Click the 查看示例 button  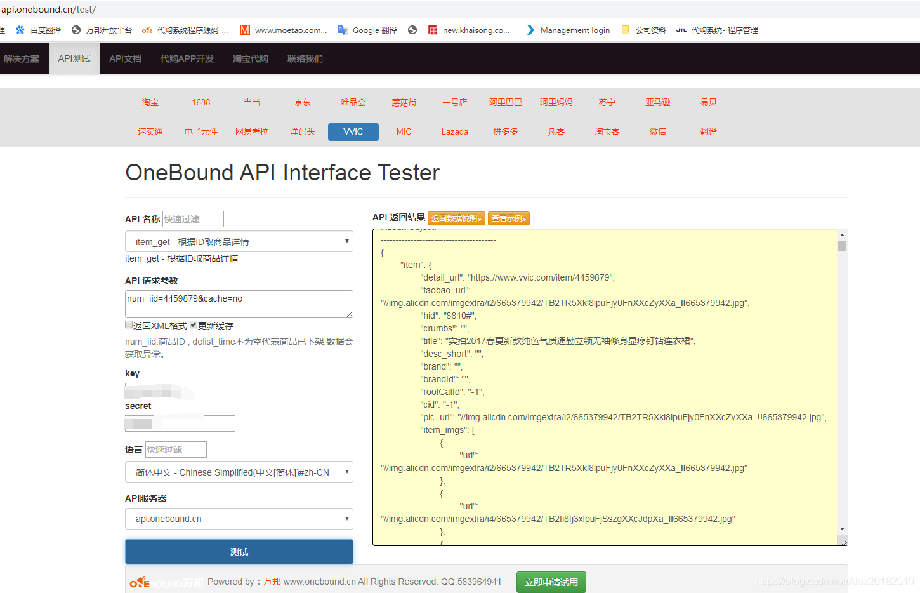click(508, 218)
